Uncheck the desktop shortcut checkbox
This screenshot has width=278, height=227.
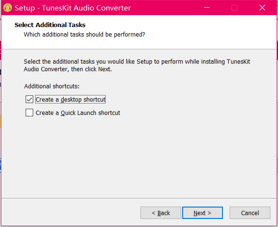click(29, 99)
